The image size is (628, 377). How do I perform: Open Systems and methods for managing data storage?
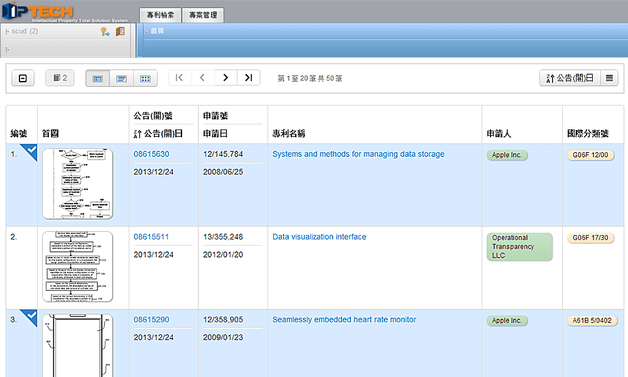click(359, 154)
